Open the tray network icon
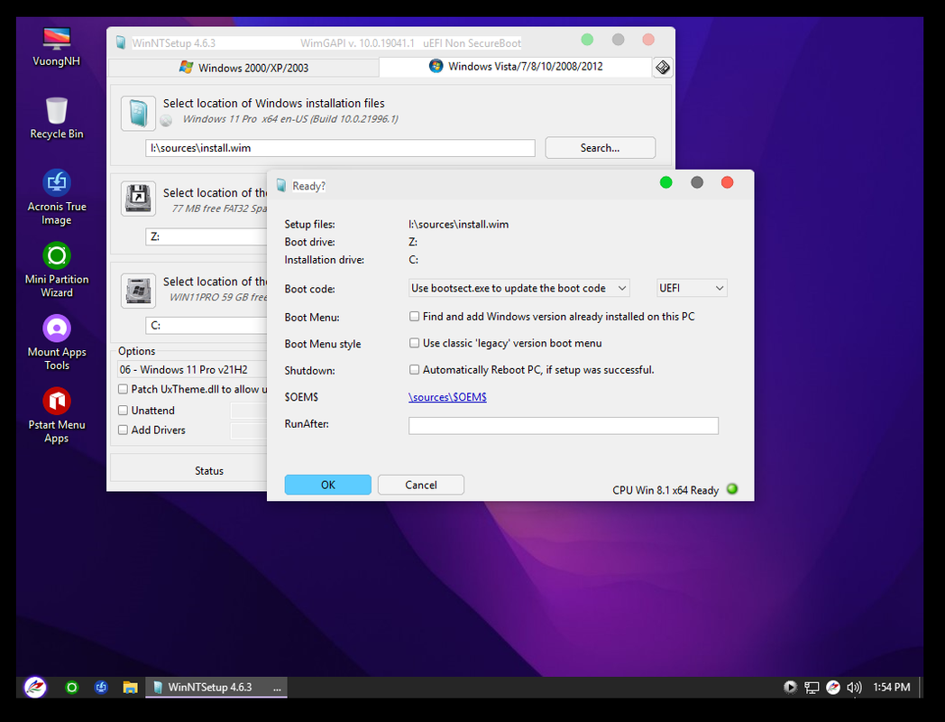This screenshot has height=722, width=945. click(812, 687)
